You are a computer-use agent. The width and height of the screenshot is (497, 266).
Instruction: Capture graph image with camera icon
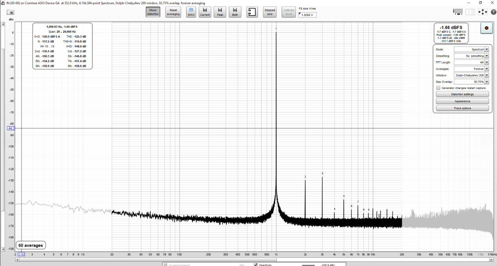coord(11,12)
